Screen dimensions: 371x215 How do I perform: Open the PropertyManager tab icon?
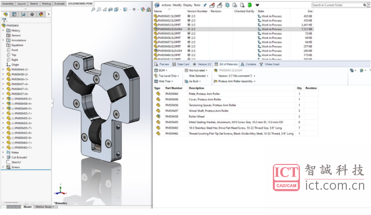coord(14,14)
